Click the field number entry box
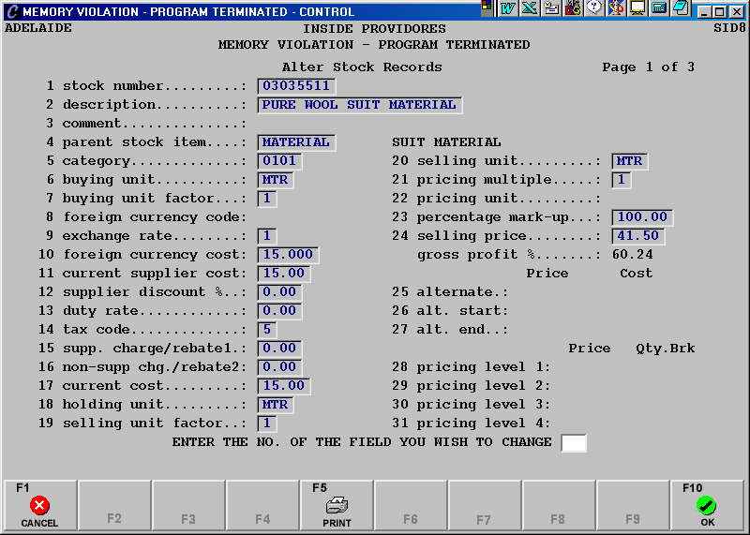This screenshot has width=750, height=535. pos(573,443)
